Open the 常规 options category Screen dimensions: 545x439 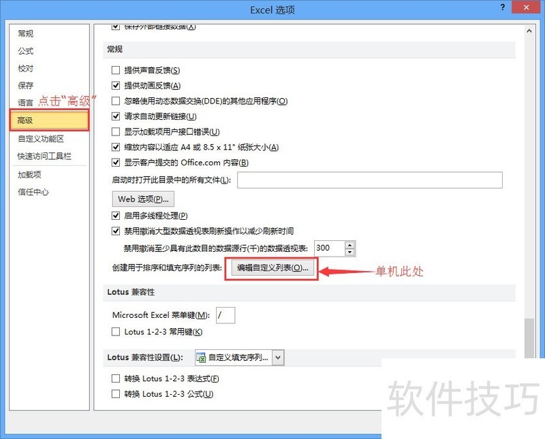(x=26, y=33)
